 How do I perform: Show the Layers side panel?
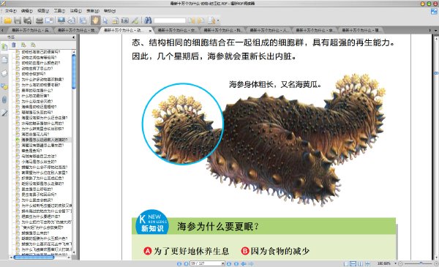click(4, 73)
